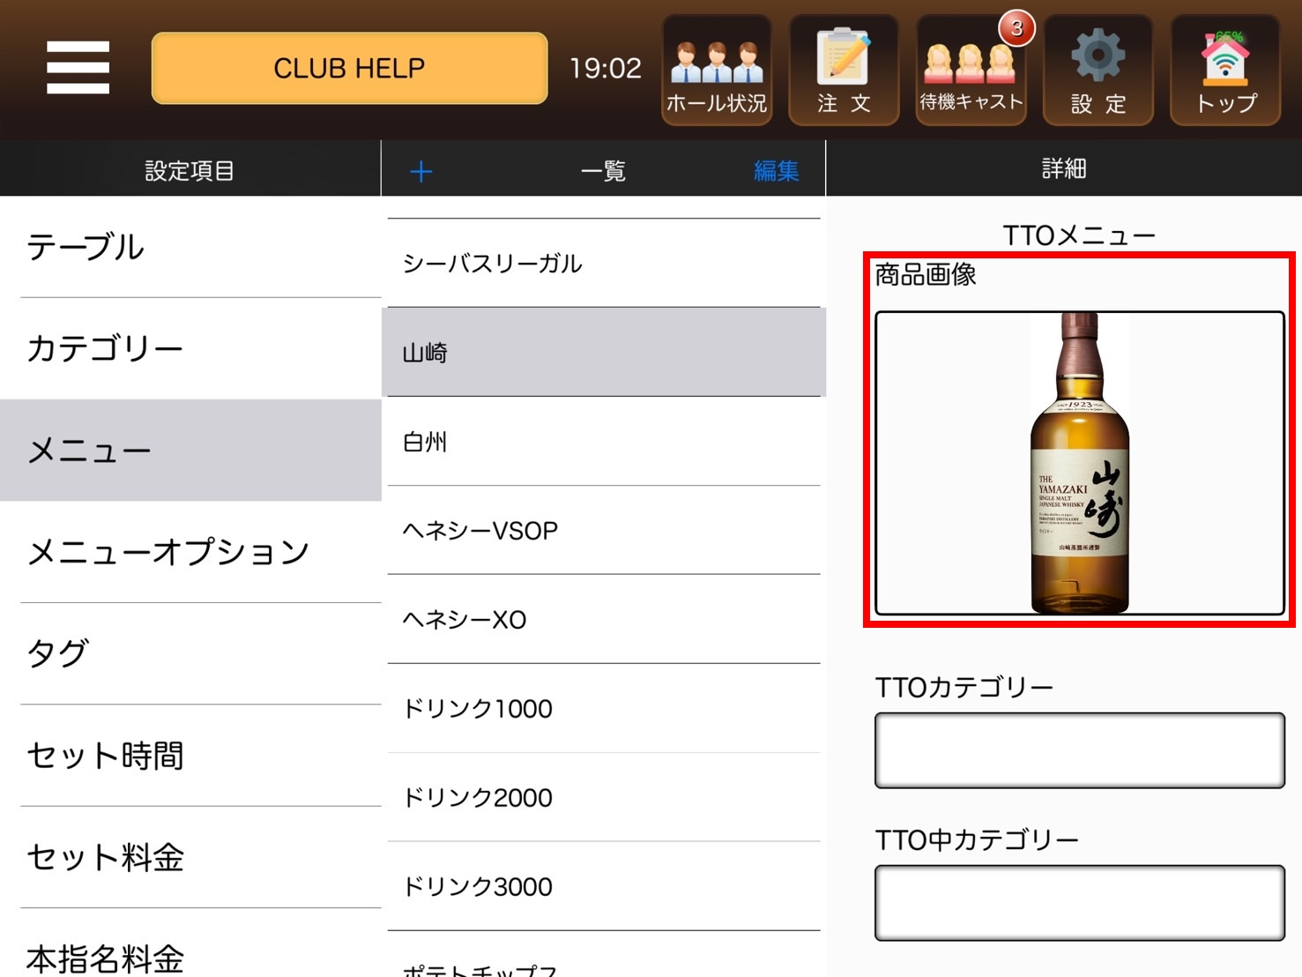The width and height of the screenshot is (1302, 977).
Task: Click the plus icon to add item
Action: (421, 171)
